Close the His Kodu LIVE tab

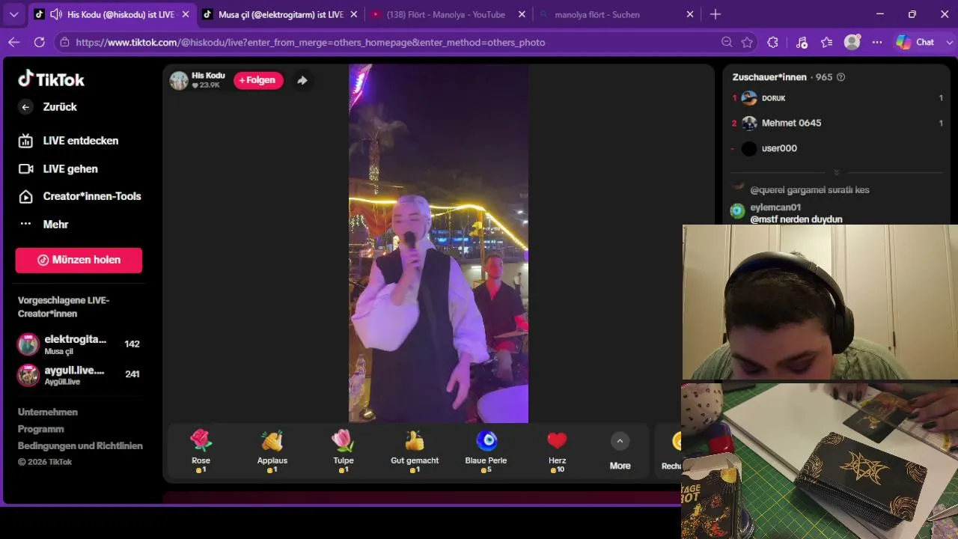point(186,14)
